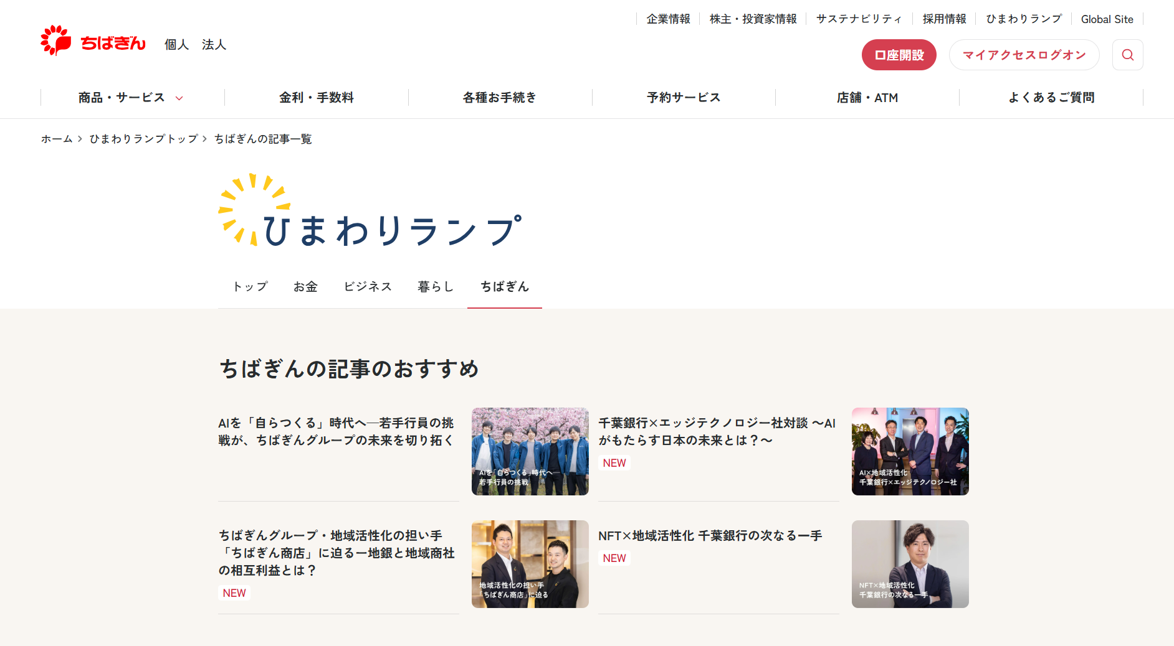Switch to the 暮らし tab

436,286
